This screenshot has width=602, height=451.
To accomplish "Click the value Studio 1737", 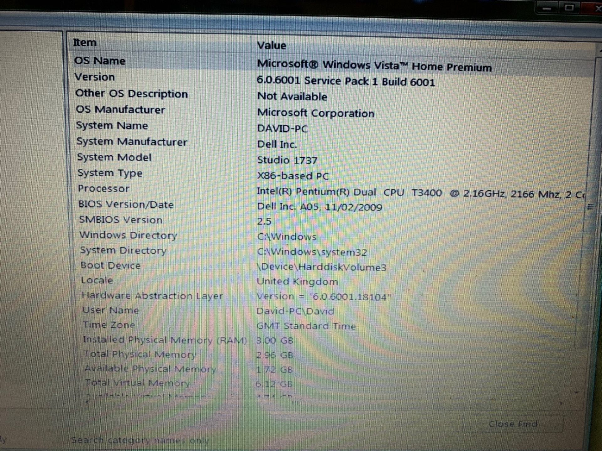I will tap(287, 160).
